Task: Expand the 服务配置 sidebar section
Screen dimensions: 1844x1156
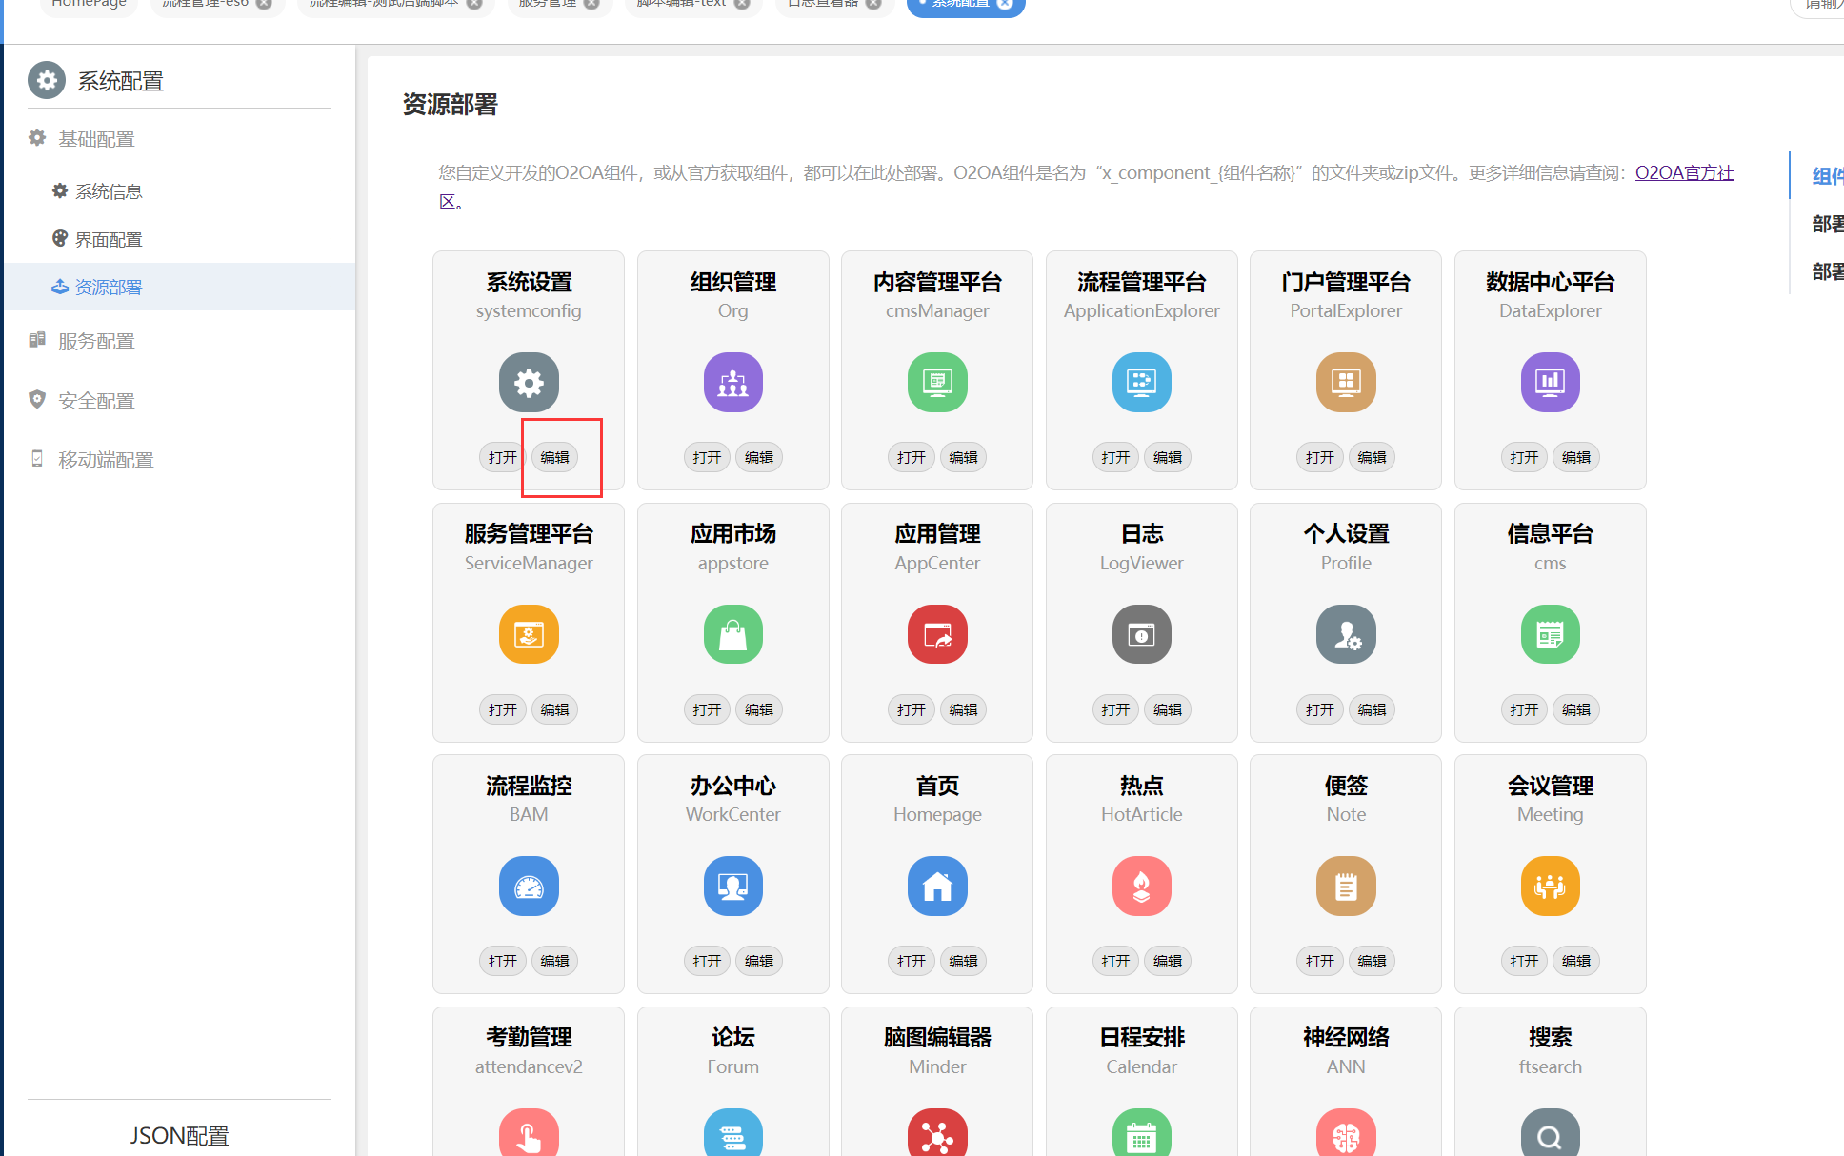Action: (96, 341)
